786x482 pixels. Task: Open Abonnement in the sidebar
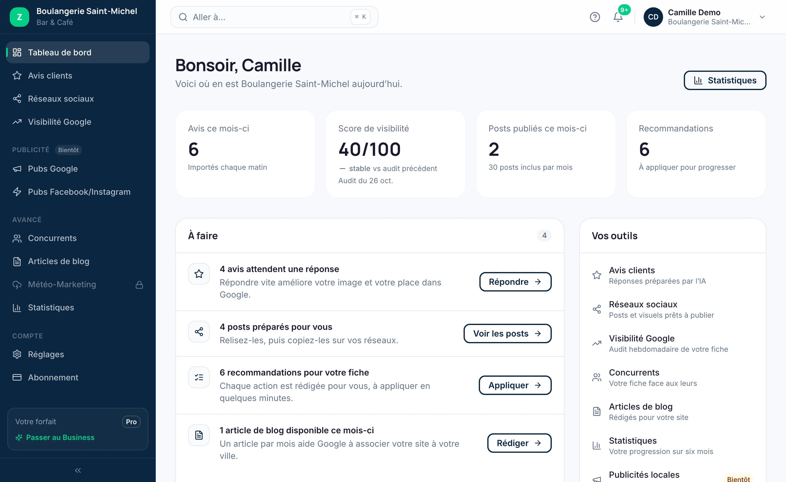coord(78,378)
